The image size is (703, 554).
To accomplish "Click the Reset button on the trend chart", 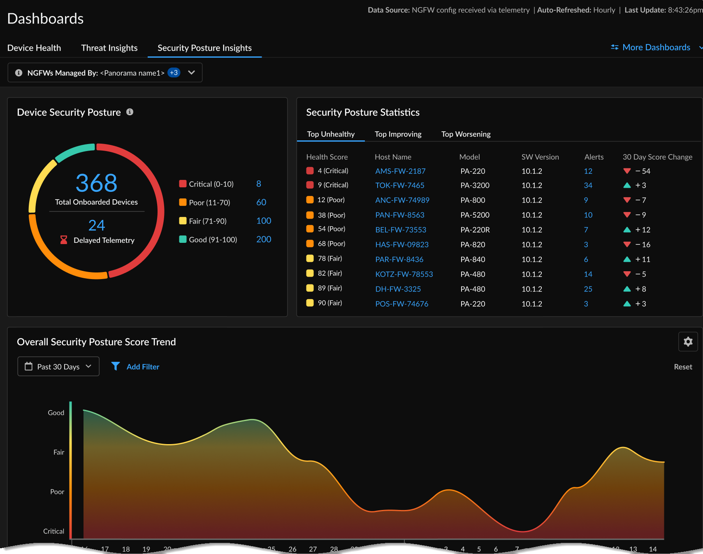I will tap(683, 366).
